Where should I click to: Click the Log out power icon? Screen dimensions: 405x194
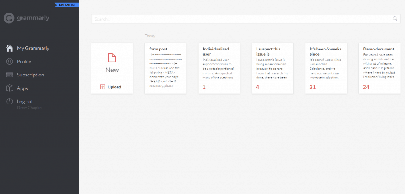pyautogui.click(x=9, y=101)
